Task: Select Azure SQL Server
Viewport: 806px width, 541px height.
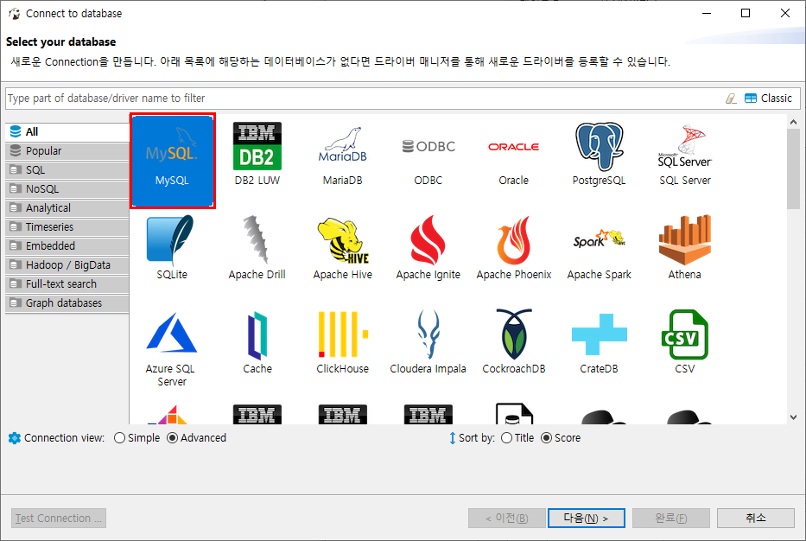Action: click(x=172, y=349)
